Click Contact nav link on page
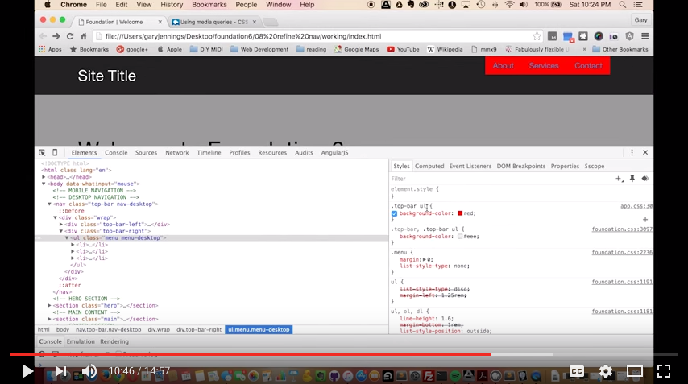688x384 pixels. coord(588,66)
